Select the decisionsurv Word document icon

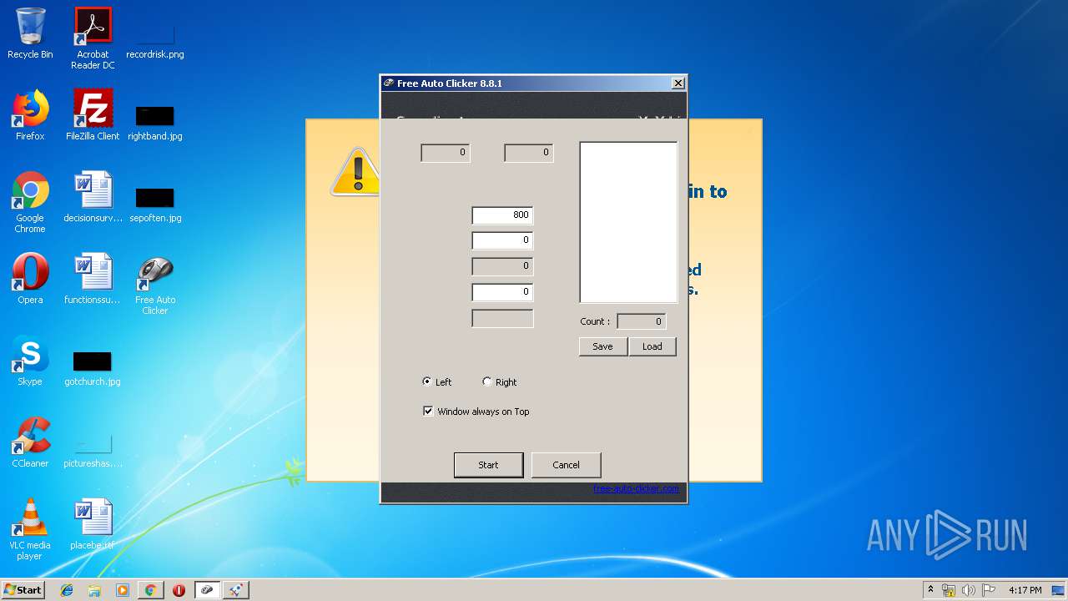click(x=93, y=197)
